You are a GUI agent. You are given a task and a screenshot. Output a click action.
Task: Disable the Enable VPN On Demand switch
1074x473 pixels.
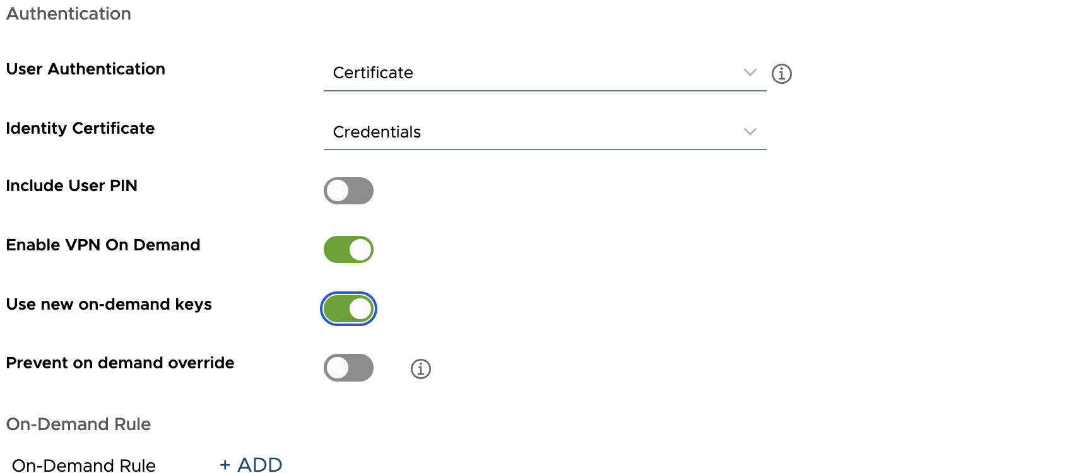point(348,250)
